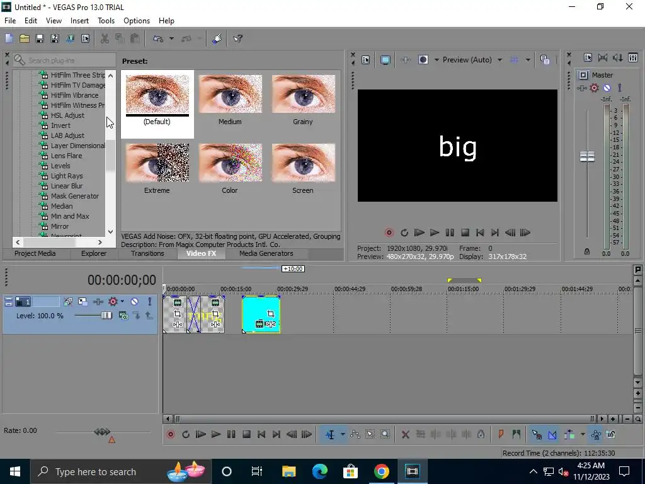Solo video track 1 exclamation icon
Image resolution: width=645 pixels, height=484 pixels.
tap(149, 302)
